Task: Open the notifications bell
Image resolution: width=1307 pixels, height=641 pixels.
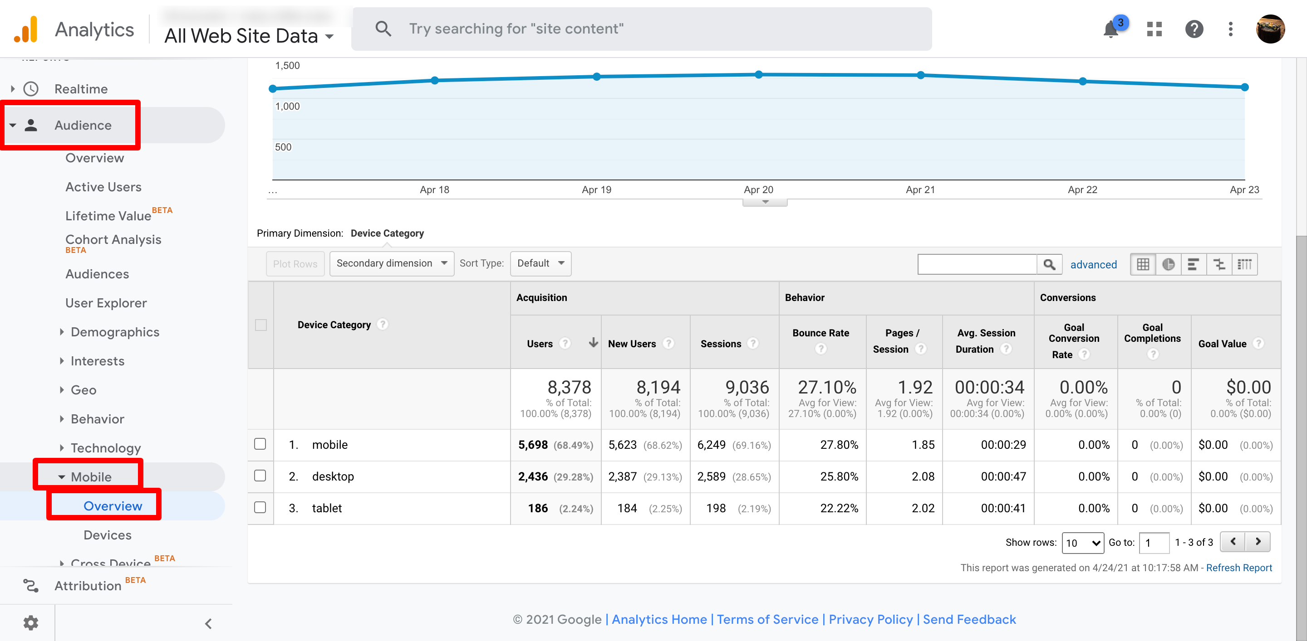Action: coord(1111,29)
